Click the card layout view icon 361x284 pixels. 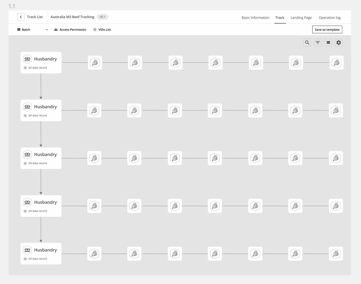tap(328, 42)
